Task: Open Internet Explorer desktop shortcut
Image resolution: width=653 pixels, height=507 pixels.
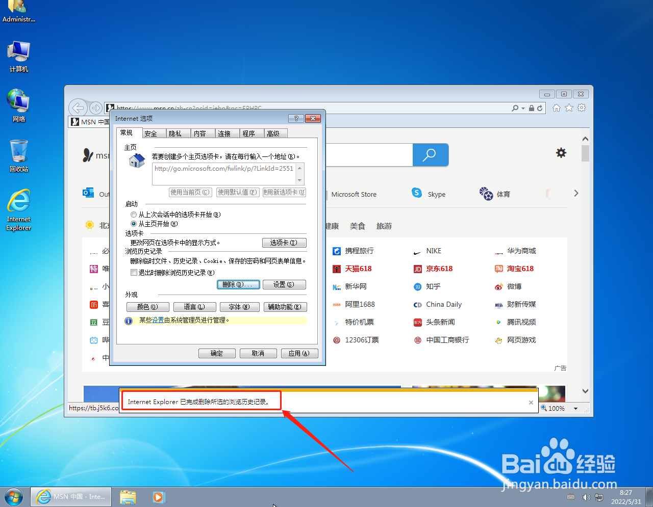Action: point(19,210)
